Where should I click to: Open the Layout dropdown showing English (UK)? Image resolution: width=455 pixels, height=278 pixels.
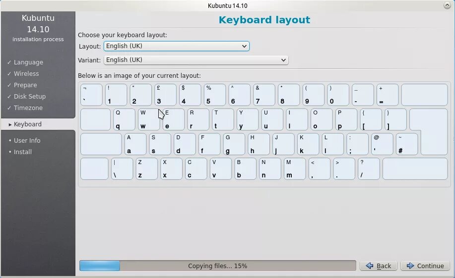(x=177, y=46)
